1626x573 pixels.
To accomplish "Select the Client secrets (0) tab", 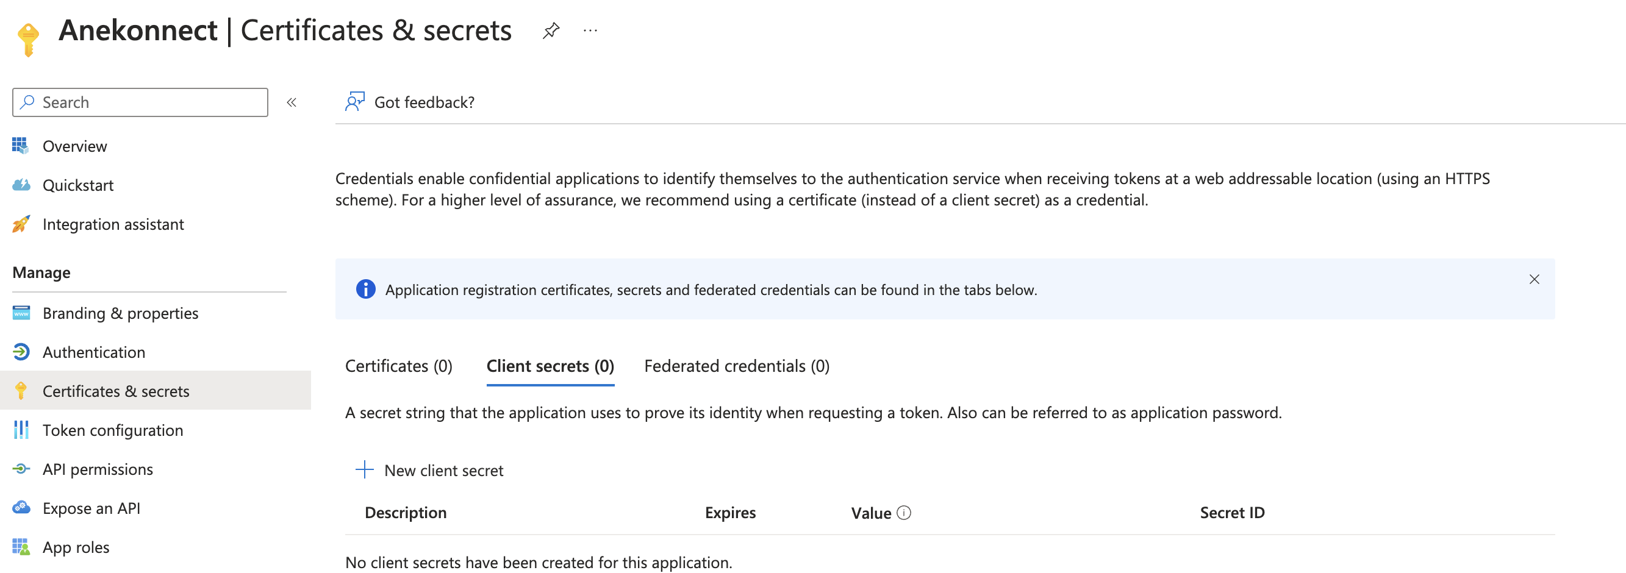I will pos(550,366).
